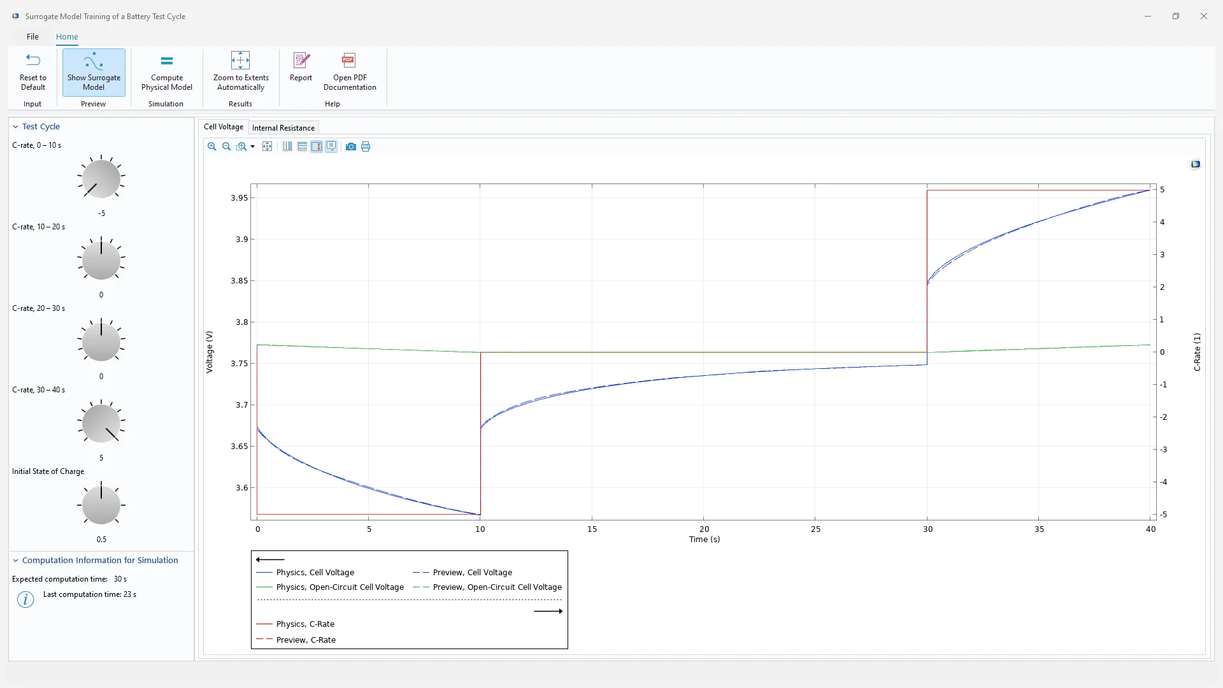Toggle the Show Surrogate Model preview

94,72
